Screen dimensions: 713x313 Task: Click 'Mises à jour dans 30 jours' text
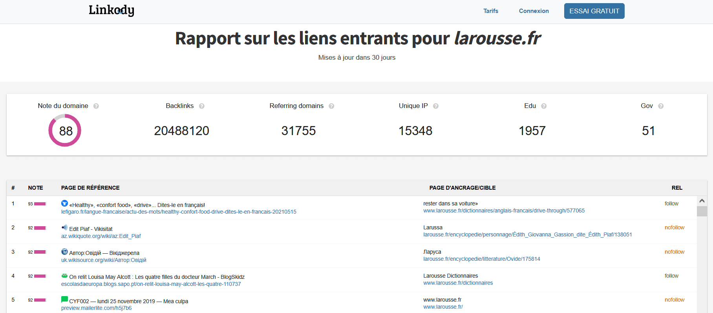tap(356, 57)
